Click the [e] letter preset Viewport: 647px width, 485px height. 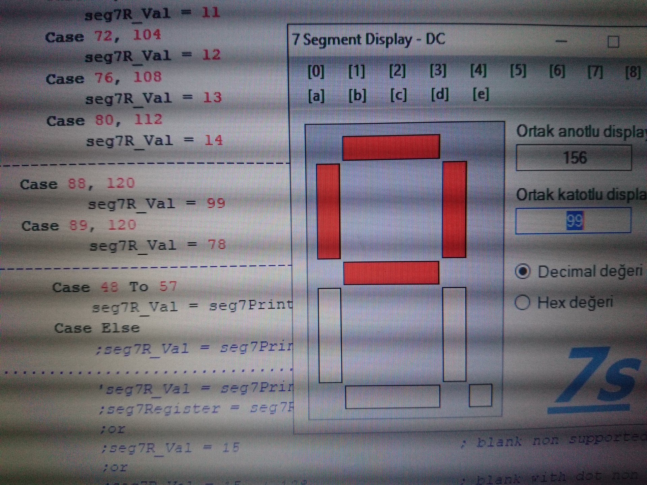tap(481, 95)
